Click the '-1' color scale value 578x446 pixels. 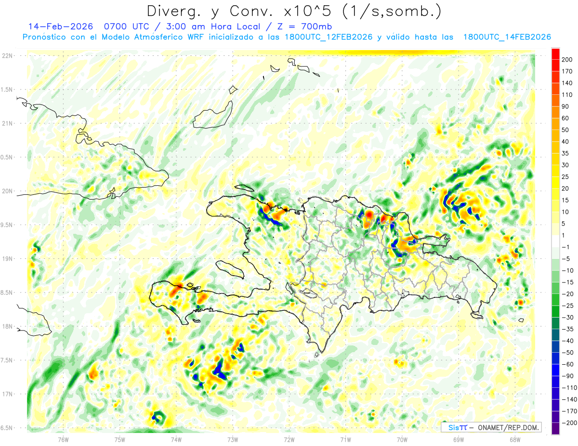(x=566, y=247)
